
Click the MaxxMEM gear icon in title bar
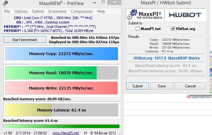[x=5, y=3]
